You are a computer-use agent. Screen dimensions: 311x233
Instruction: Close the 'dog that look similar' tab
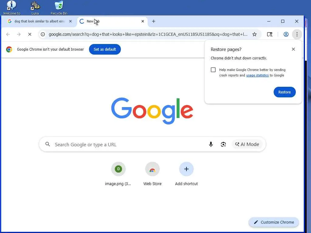(70, 21)
